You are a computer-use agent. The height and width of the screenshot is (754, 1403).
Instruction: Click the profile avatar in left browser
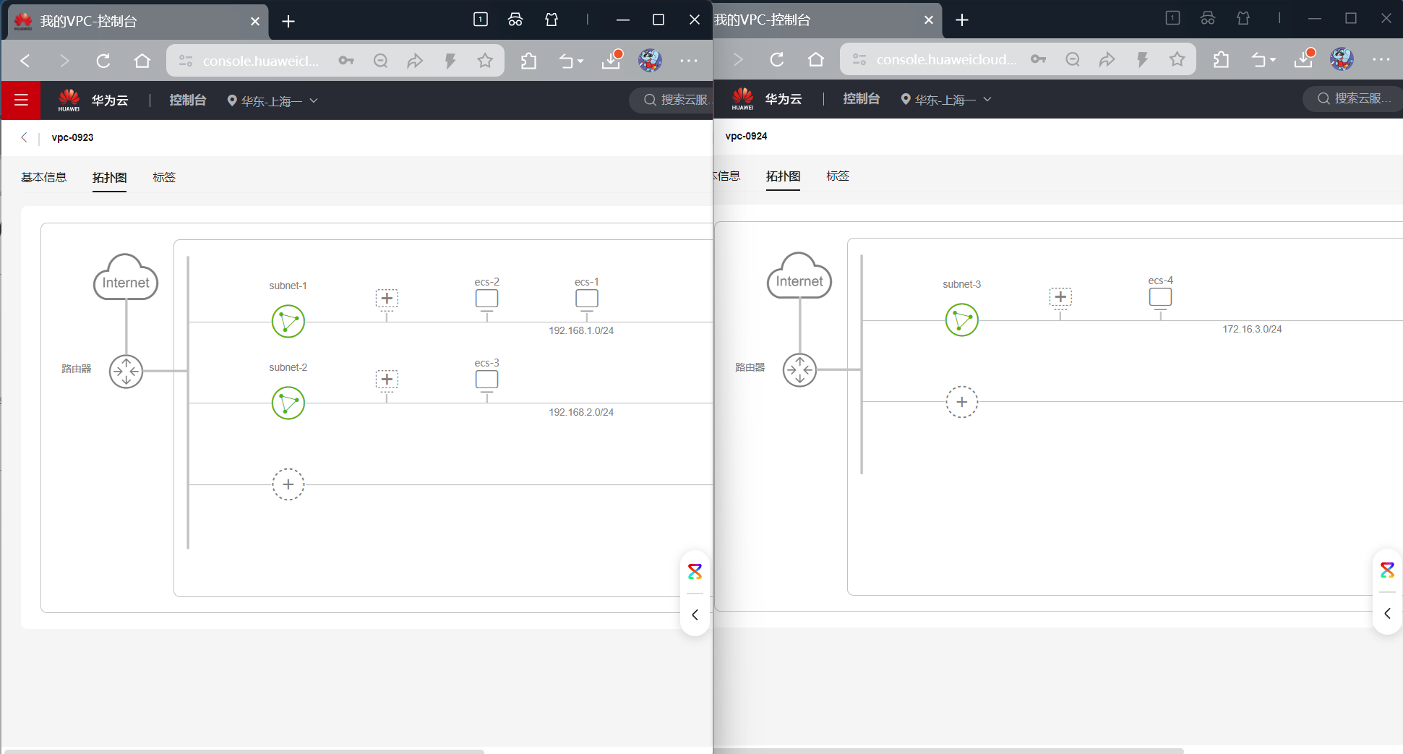pyautogui.click(x=650, y=60)
